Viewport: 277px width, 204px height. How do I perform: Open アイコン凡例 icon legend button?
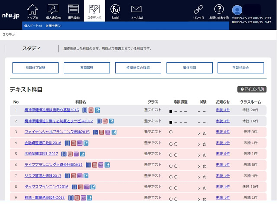[x=252, y=89]
